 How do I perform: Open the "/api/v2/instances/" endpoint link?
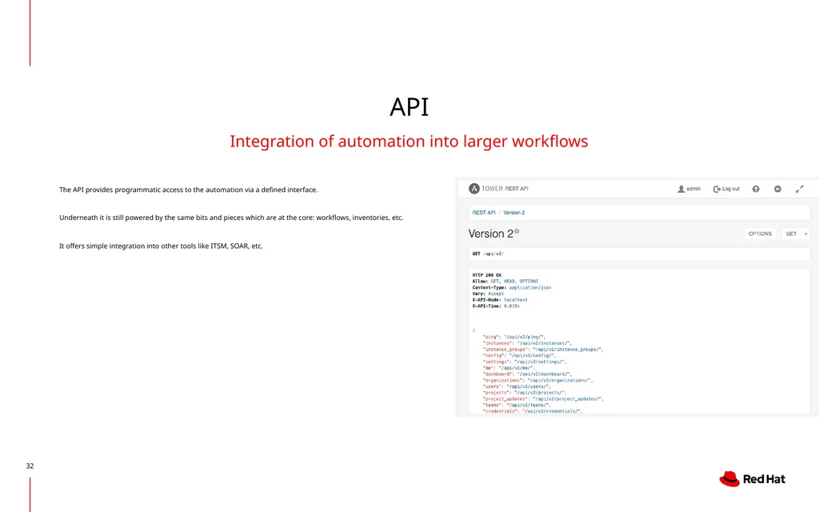point(543,343)
